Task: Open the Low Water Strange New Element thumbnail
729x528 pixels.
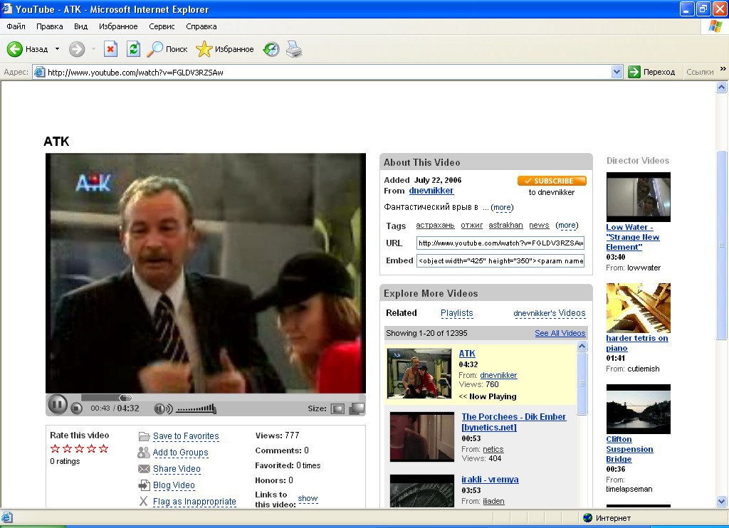Action: point(639,196)
